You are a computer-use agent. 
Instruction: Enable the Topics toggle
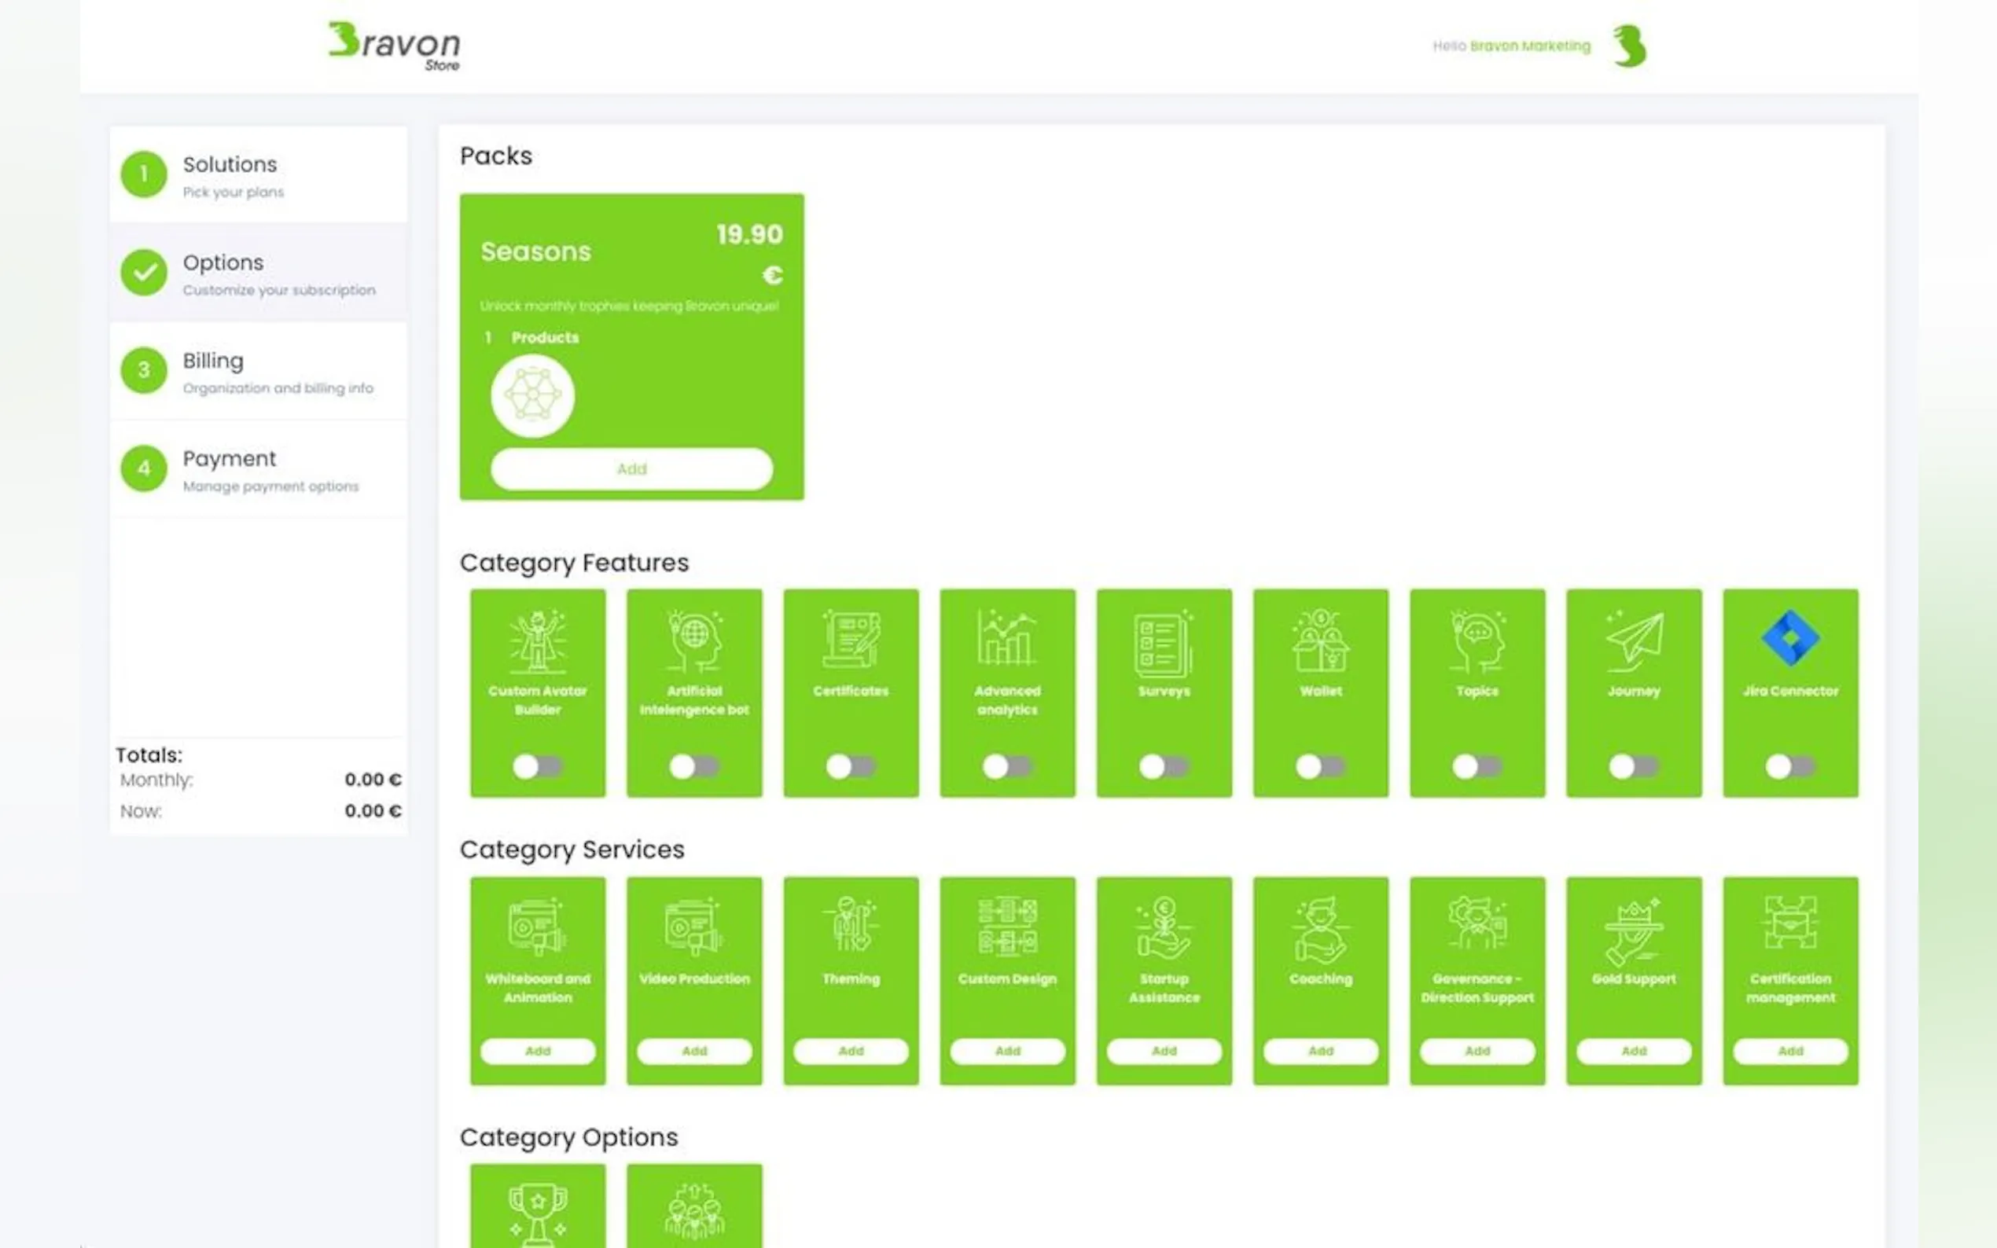click(x=1477, y=767)
